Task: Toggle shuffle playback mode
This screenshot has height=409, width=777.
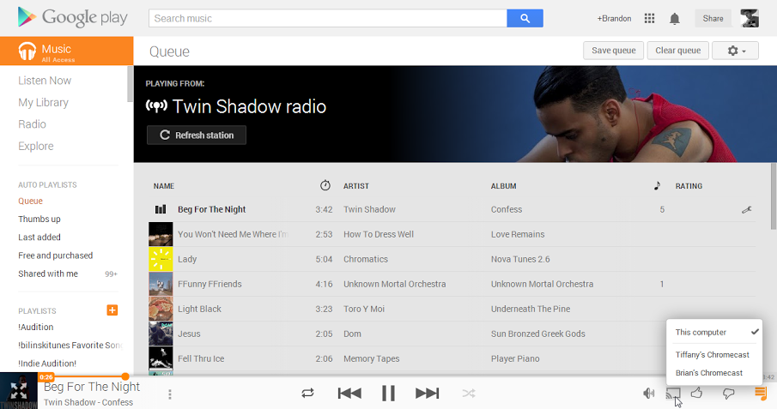Action: (469, 393)
